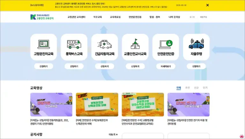This screenshot has width=245, height=139.
Task: Click the banner date 2025-05-02
Action: click(181, 5)
